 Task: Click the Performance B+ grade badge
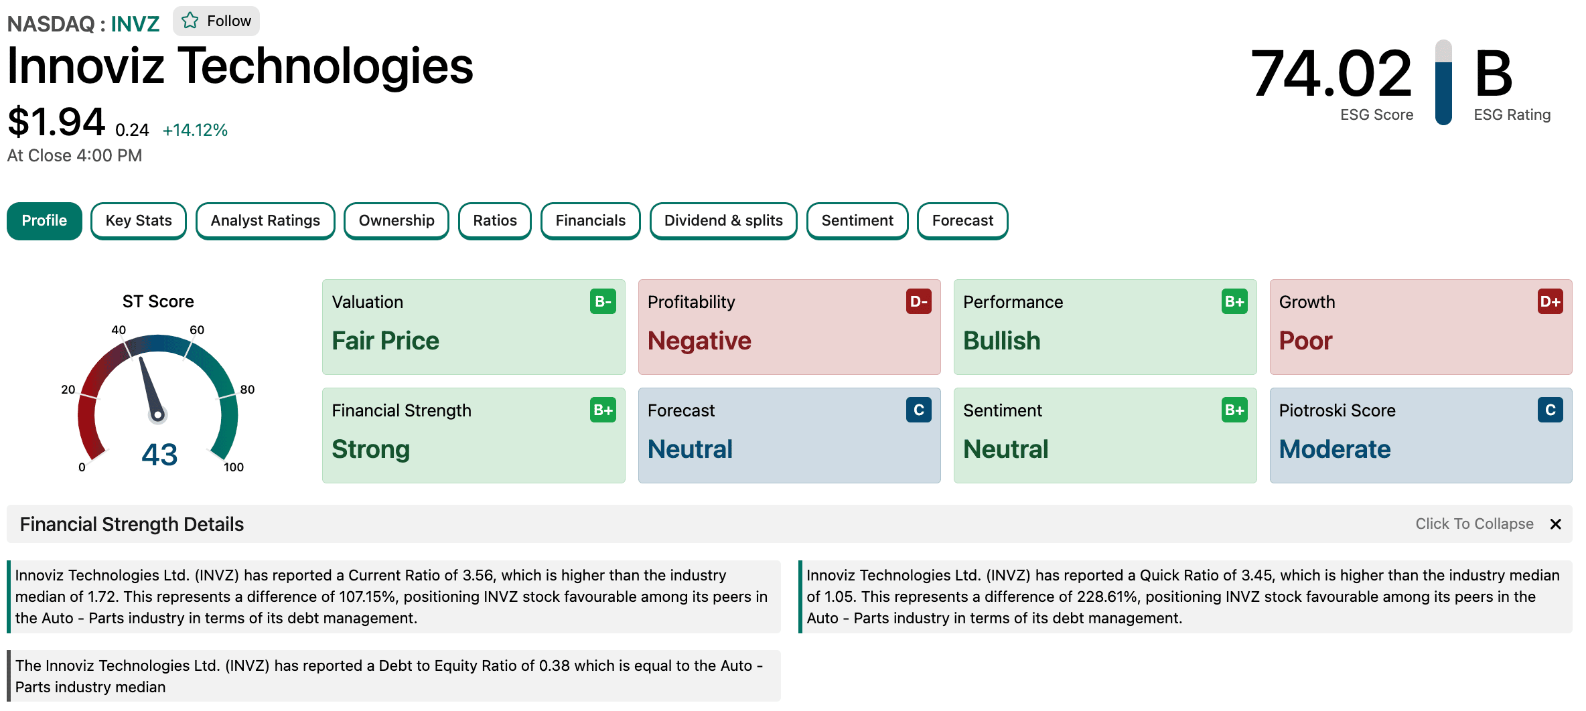coord(1234,302)
